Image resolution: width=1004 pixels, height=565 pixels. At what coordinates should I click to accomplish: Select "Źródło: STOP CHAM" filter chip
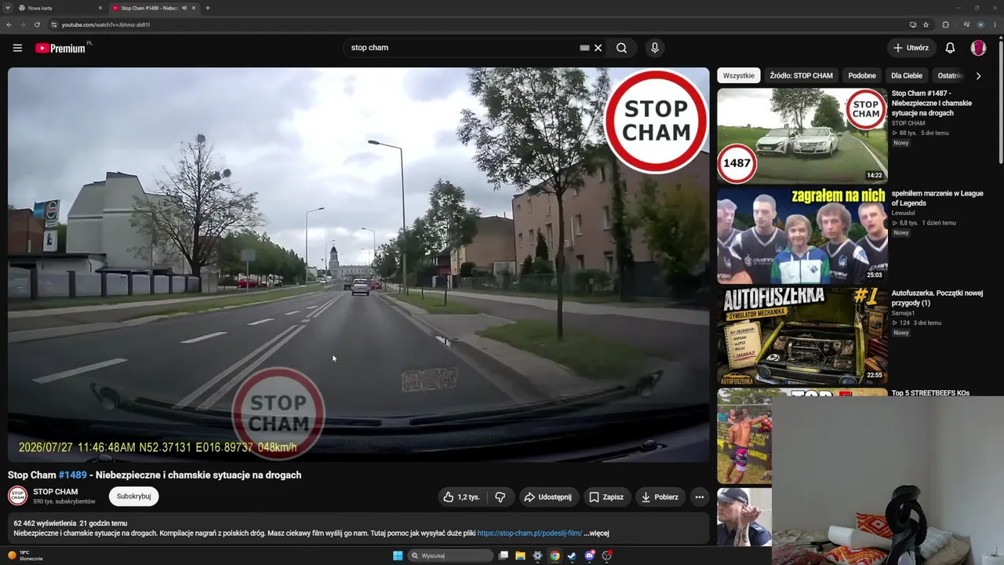[x=801, y=75]
